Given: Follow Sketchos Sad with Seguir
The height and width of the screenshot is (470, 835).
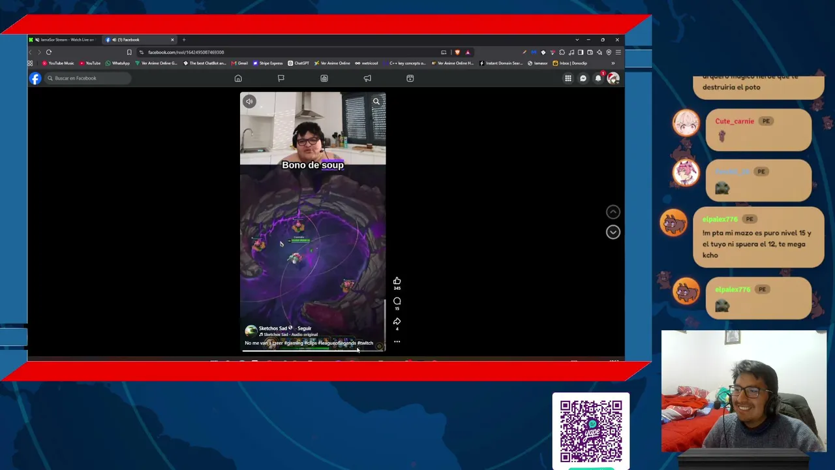Looking at the screenshot, I should click(x=305, y=328).
